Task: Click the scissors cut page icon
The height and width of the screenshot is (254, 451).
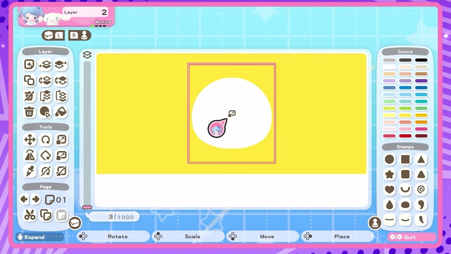Action: pyautogui.click(x=30, y=215)
